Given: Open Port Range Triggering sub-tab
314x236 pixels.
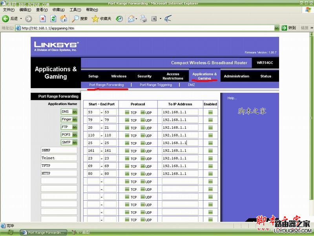Looking at the screenshot, I should (x=156, y=85).
